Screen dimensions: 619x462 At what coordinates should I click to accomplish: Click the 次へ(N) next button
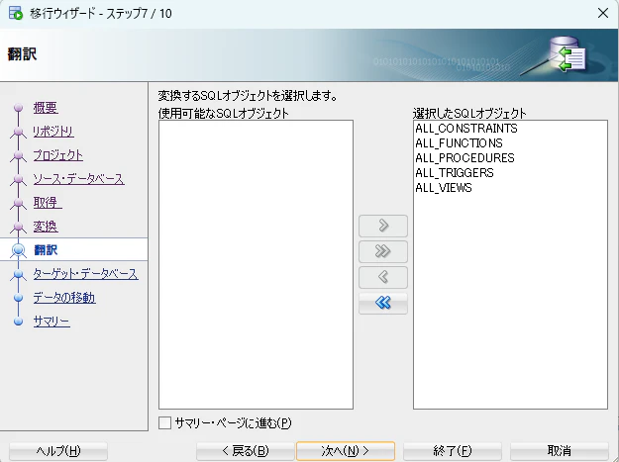[x=346, y=450]
